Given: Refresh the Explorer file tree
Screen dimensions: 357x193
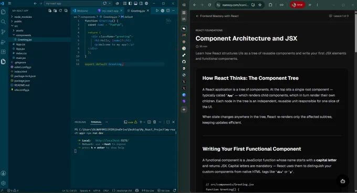Looking at the screenshot, I should point(60,10).
